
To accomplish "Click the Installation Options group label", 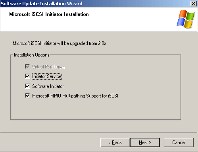I will pyautogui.click(x=32, y=55).
